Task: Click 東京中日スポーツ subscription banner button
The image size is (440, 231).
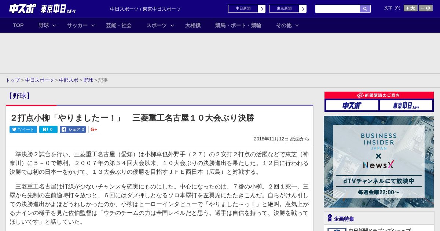Action: 406,105
